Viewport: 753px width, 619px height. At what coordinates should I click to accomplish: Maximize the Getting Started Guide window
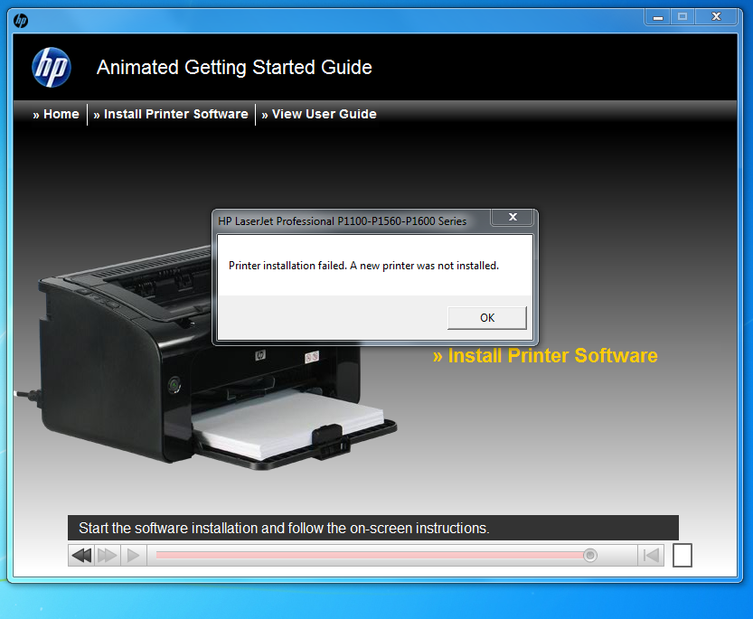(x=682, y=17)
